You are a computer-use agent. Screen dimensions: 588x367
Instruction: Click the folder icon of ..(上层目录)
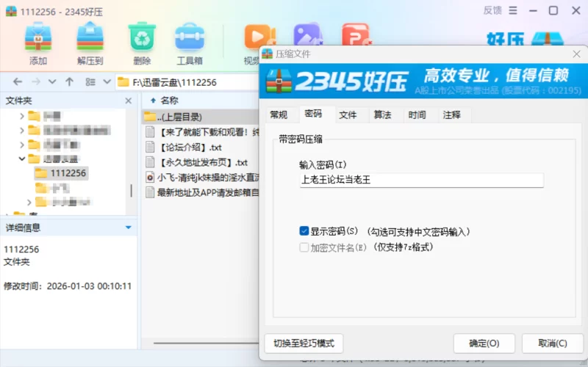click(150, 117)
